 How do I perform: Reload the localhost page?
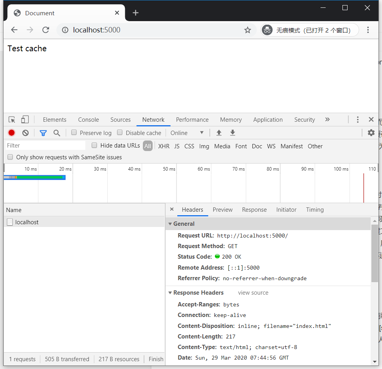click(46, 30)
